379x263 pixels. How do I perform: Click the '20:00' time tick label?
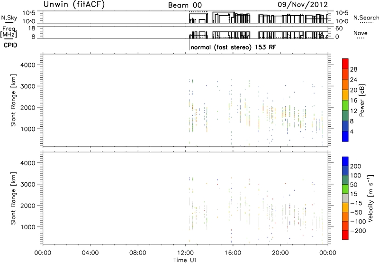(280, 253)
